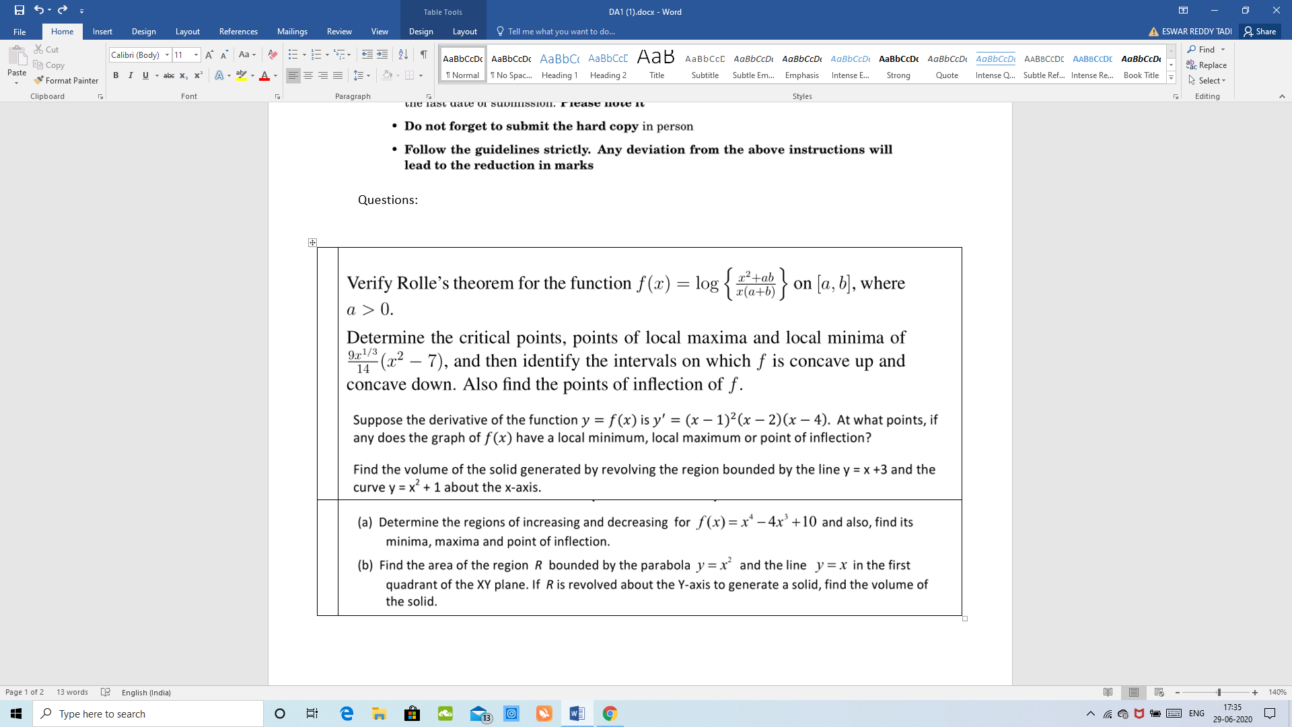Image resolution: width=1292 pixels, height=727 pixels.
Task: Click the Undo icon on Quick Access Toolbar
Action: [x=38, y=10]
